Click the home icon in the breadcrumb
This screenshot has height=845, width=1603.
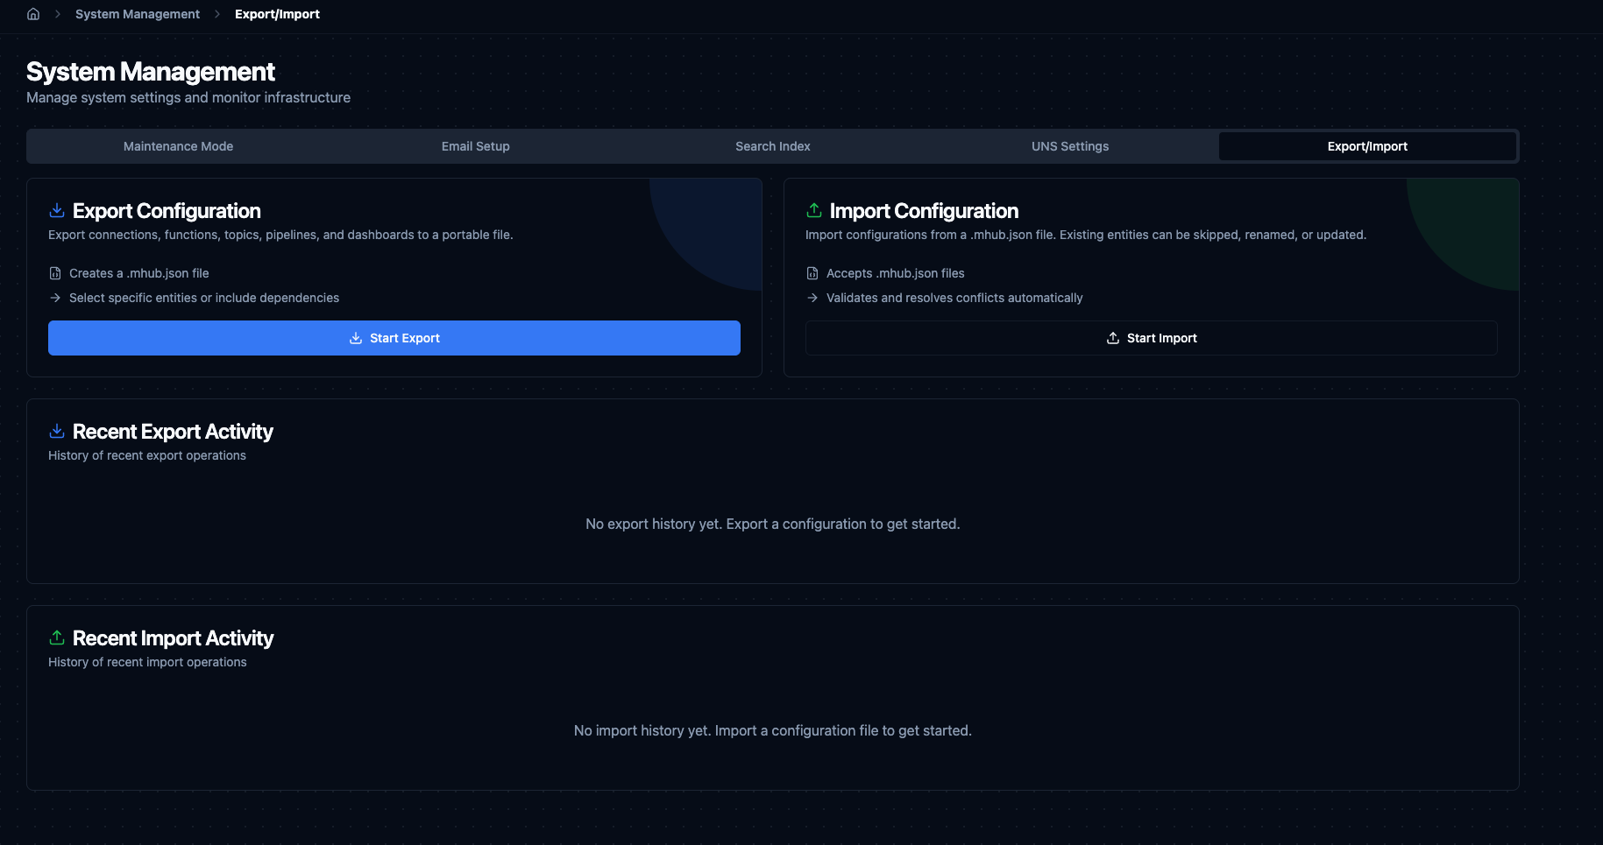[x=33, y=14]
